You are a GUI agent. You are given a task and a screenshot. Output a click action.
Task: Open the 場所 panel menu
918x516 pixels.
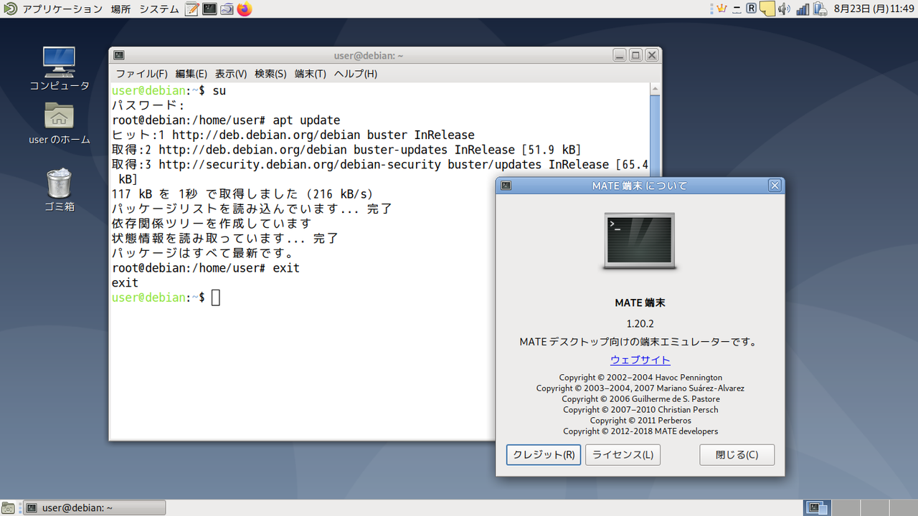(120, 9)
